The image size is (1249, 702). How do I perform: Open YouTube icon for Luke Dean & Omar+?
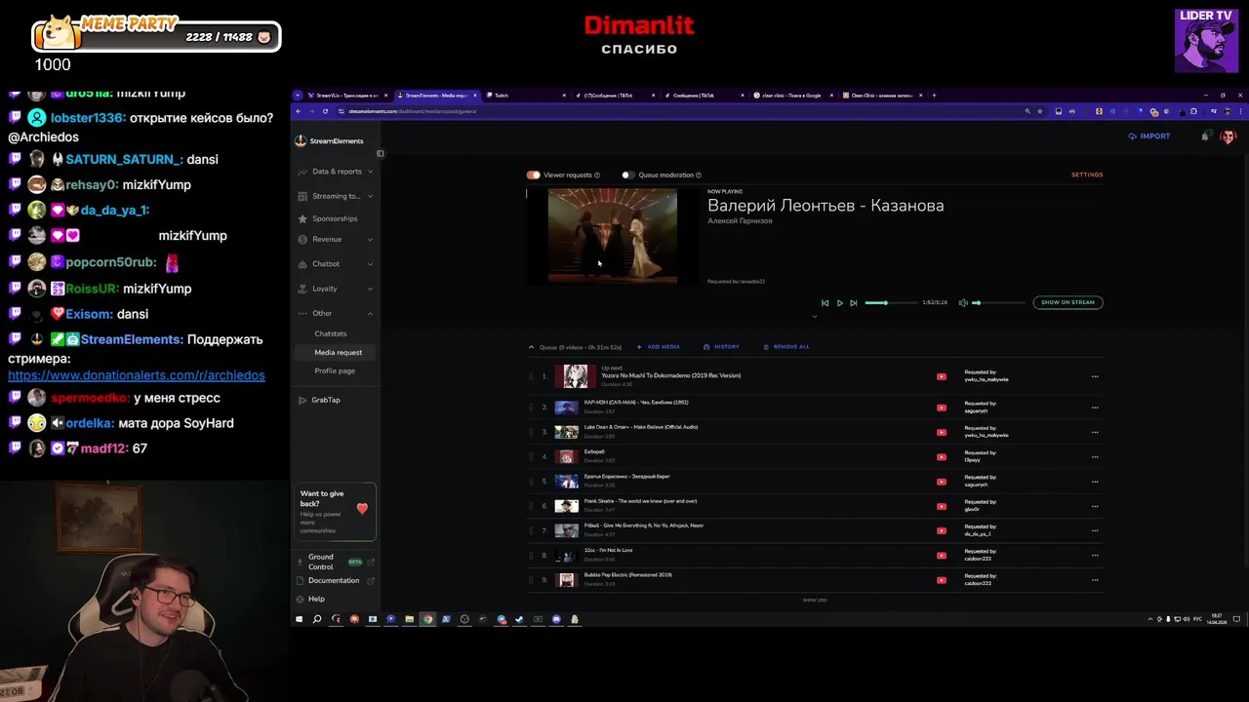pos(942,432)
